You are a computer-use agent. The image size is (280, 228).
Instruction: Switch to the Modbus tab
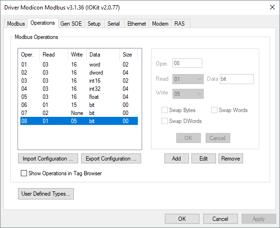click(16, 24)
